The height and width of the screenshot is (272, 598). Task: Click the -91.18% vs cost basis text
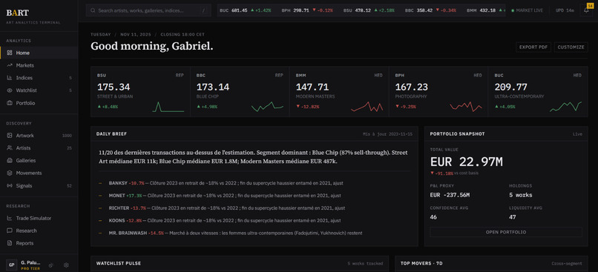454,173
